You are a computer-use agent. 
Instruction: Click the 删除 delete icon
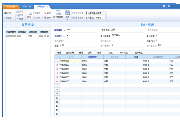pos(45,13)
